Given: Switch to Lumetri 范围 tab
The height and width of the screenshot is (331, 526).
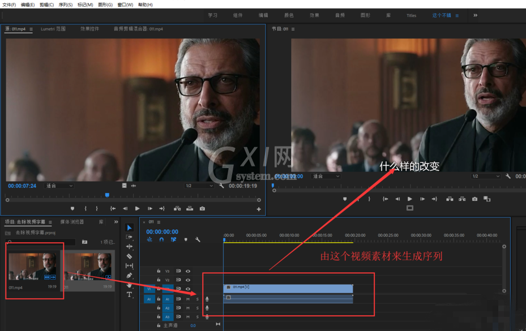Looking at the screenshot, I should coord(53,29).
